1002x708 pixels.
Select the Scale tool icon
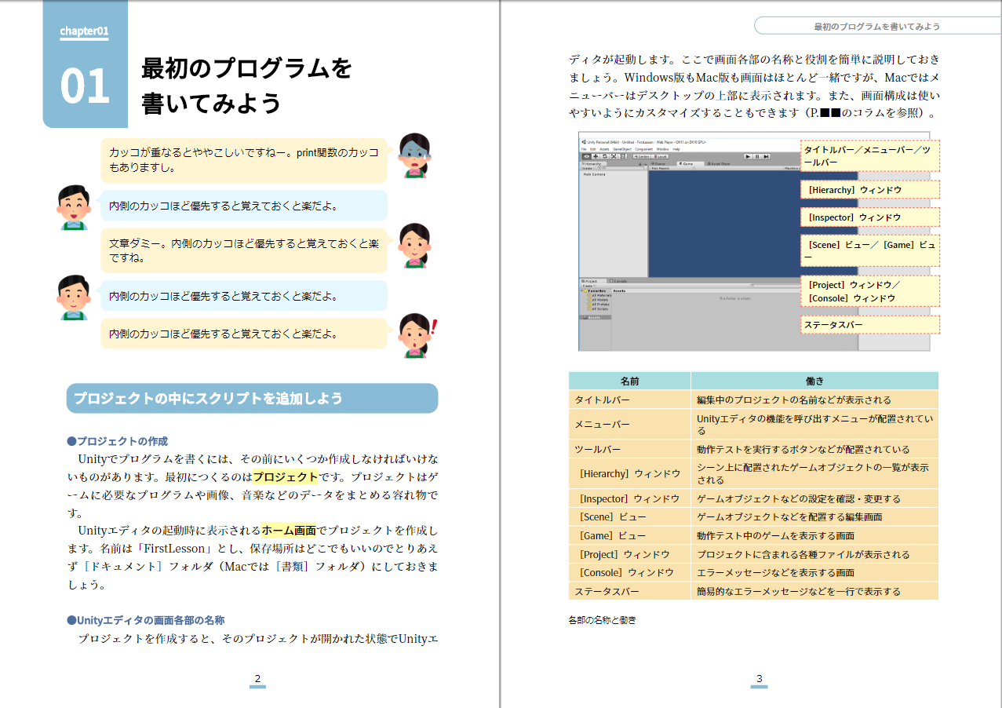pyautogui.click(x=614, y=157)
